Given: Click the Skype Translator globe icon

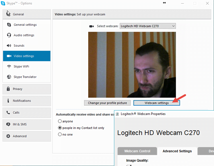Looking at the screenshot, I should coord(9,77).
